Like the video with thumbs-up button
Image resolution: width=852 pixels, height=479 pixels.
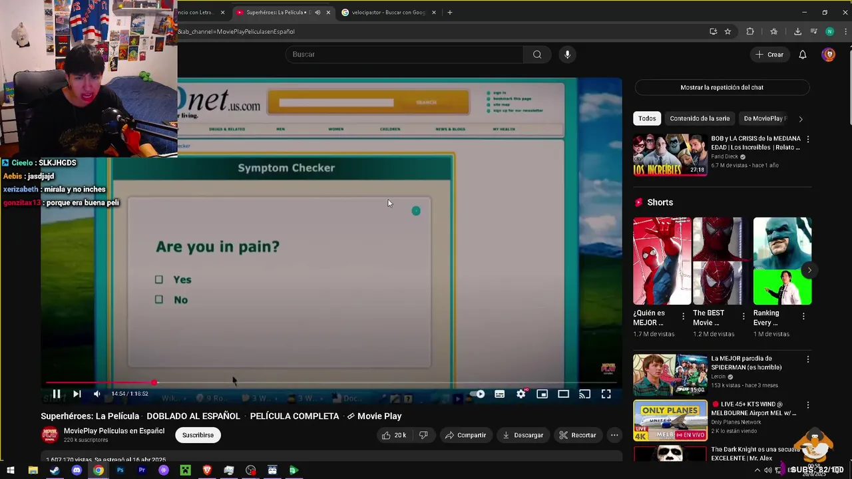pos(393,435)
